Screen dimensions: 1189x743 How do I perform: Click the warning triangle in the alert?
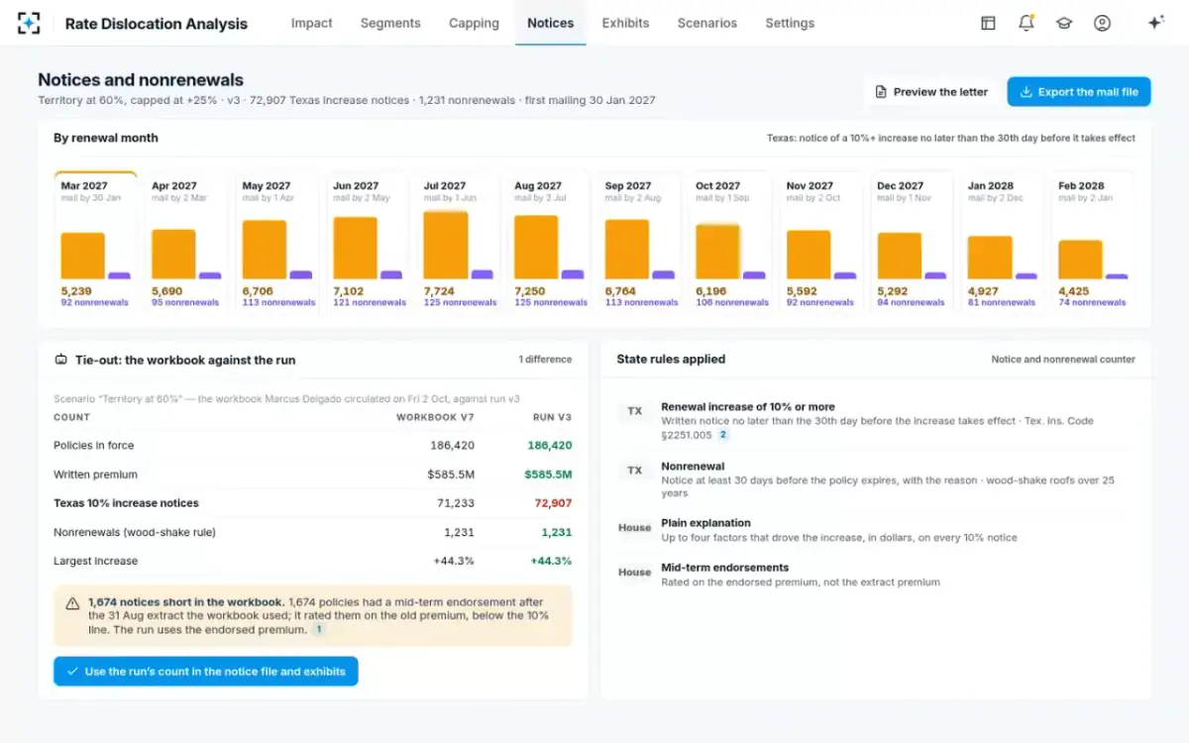coord(72,602)
